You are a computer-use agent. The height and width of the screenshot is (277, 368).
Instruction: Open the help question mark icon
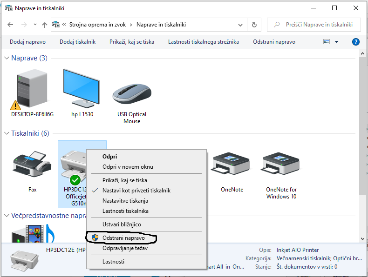[355, 42]
